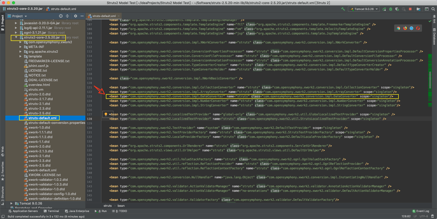Stop the running server with red square

[410, 9]
